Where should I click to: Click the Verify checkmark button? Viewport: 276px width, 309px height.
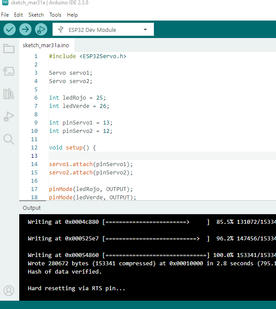pos(10,29)
